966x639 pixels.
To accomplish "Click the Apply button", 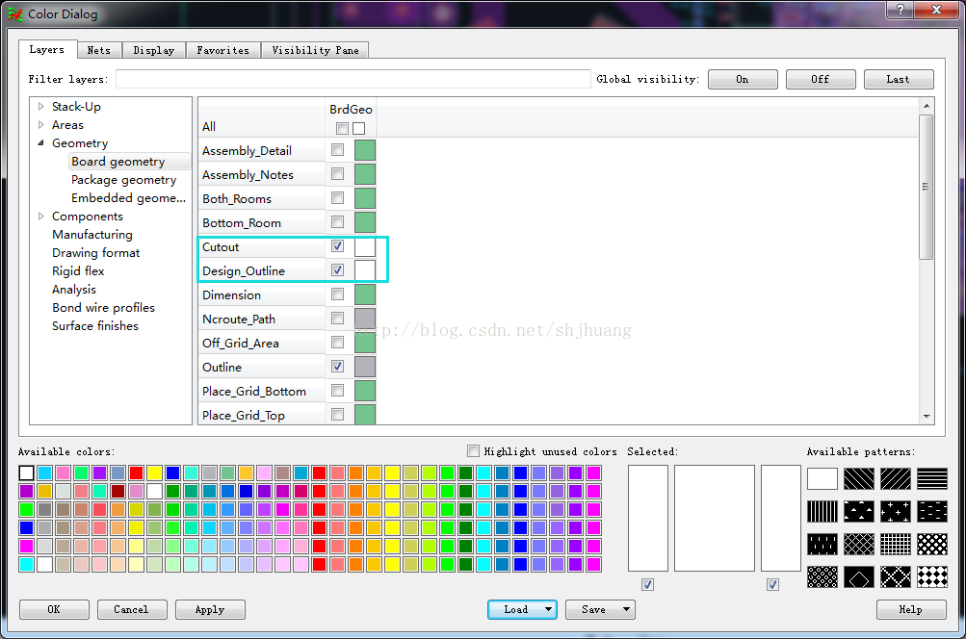I will pos(210,609).
